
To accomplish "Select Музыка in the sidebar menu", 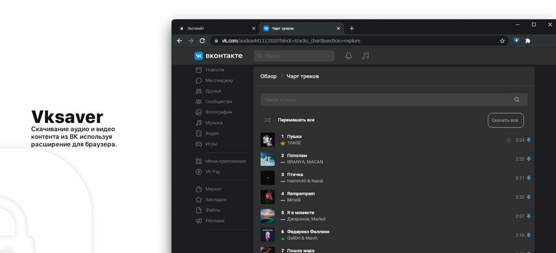I will pos(214,123).
